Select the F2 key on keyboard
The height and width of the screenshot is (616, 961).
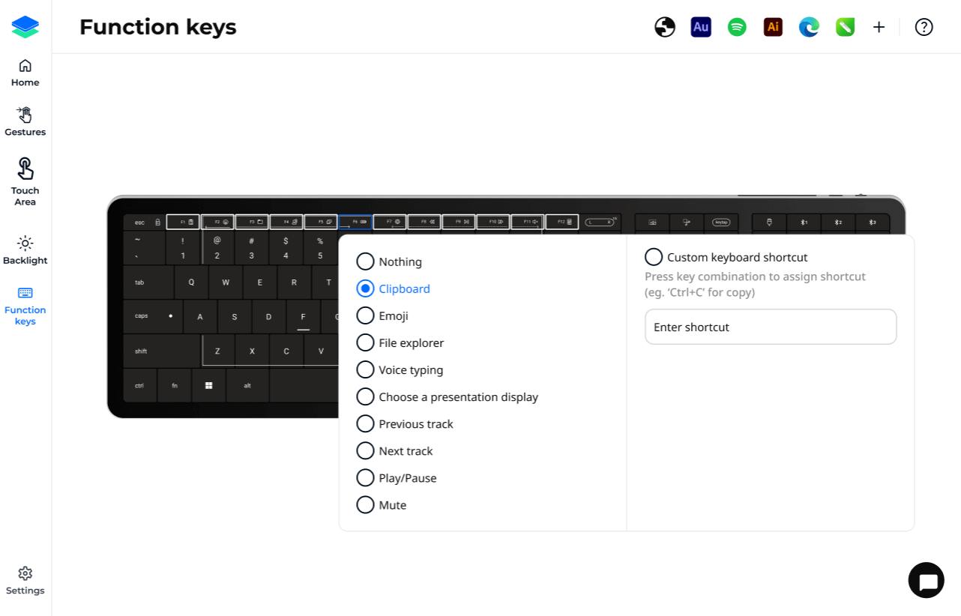(x=217, y=222)
